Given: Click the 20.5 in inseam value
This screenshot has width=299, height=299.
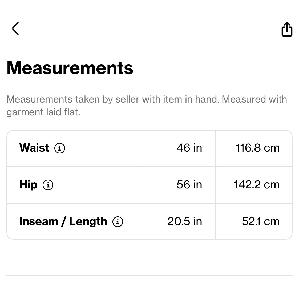Looking at the screenshot, I should [185, 221].
